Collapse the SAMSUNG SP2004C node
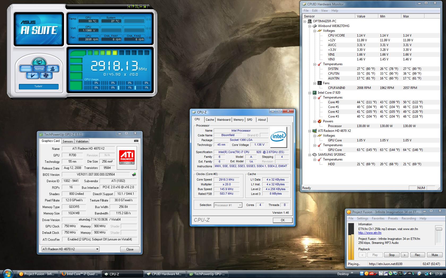Screen dimensions: 446x278 coord(310,155)
